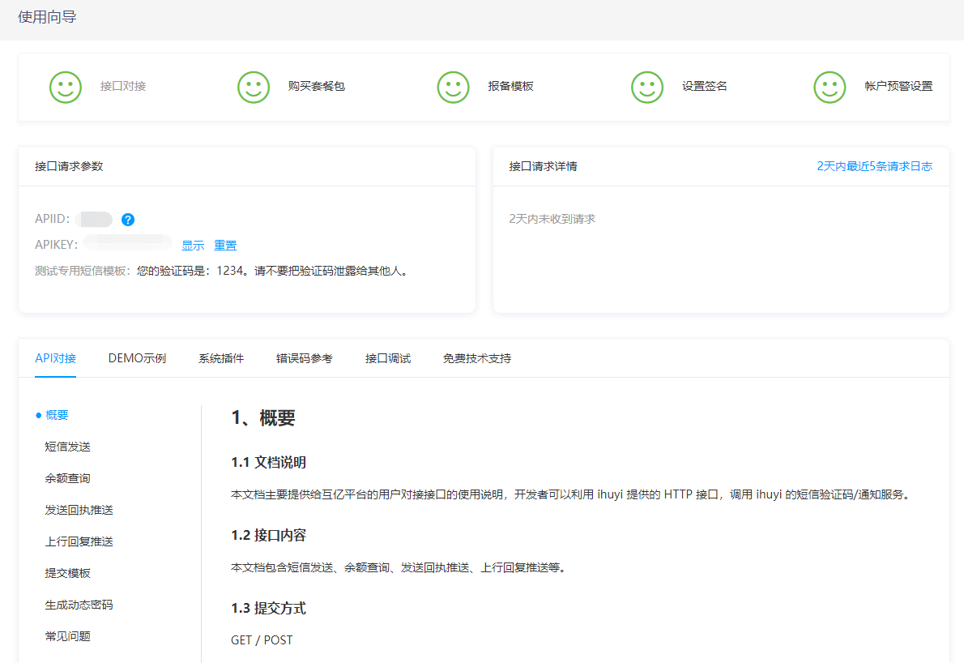Select the 错误码参考 tab

tap(304, 358)
